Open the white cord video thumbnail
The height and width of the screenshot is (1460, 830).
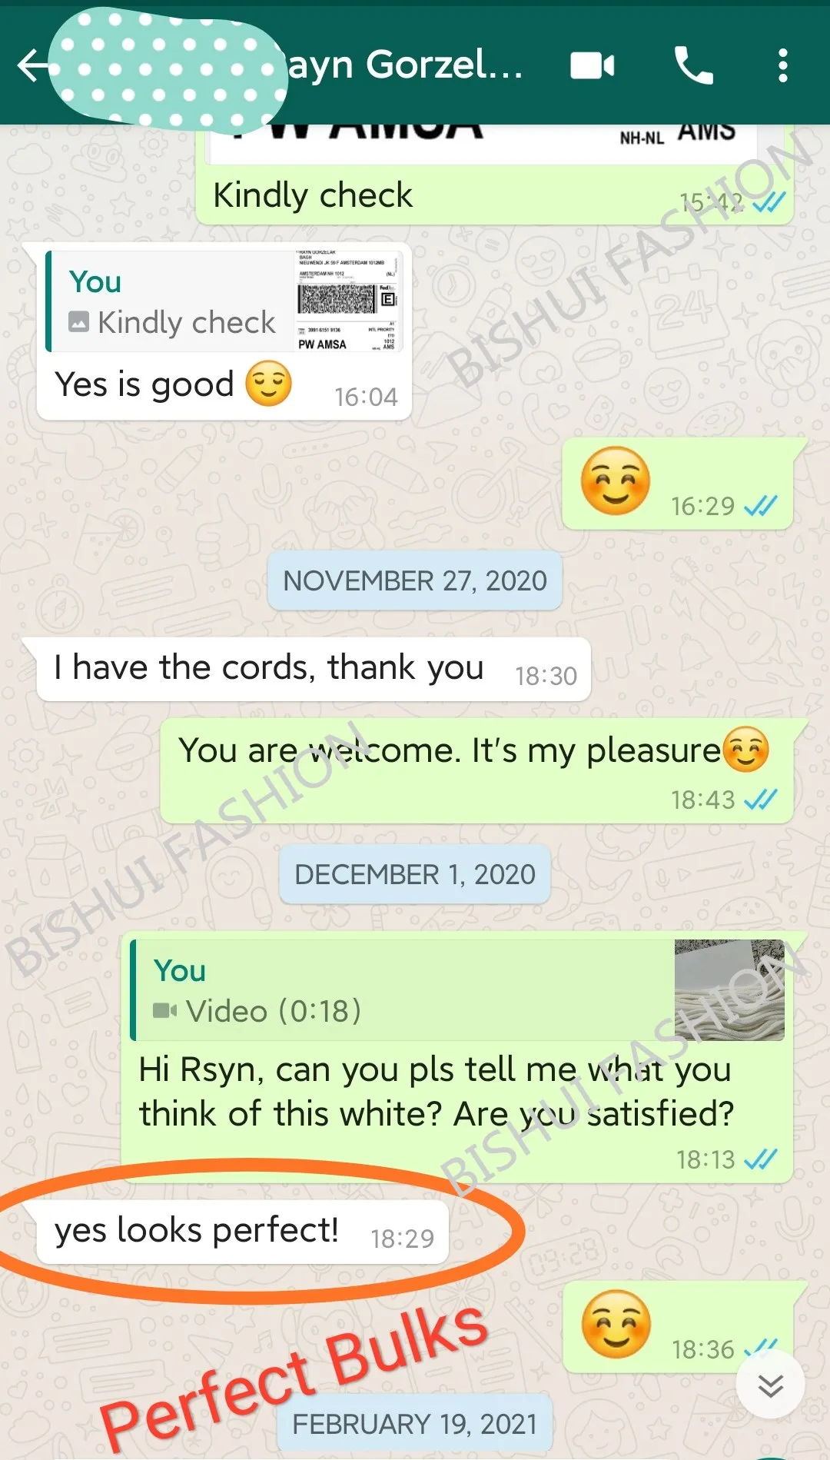tap(729, 990)
